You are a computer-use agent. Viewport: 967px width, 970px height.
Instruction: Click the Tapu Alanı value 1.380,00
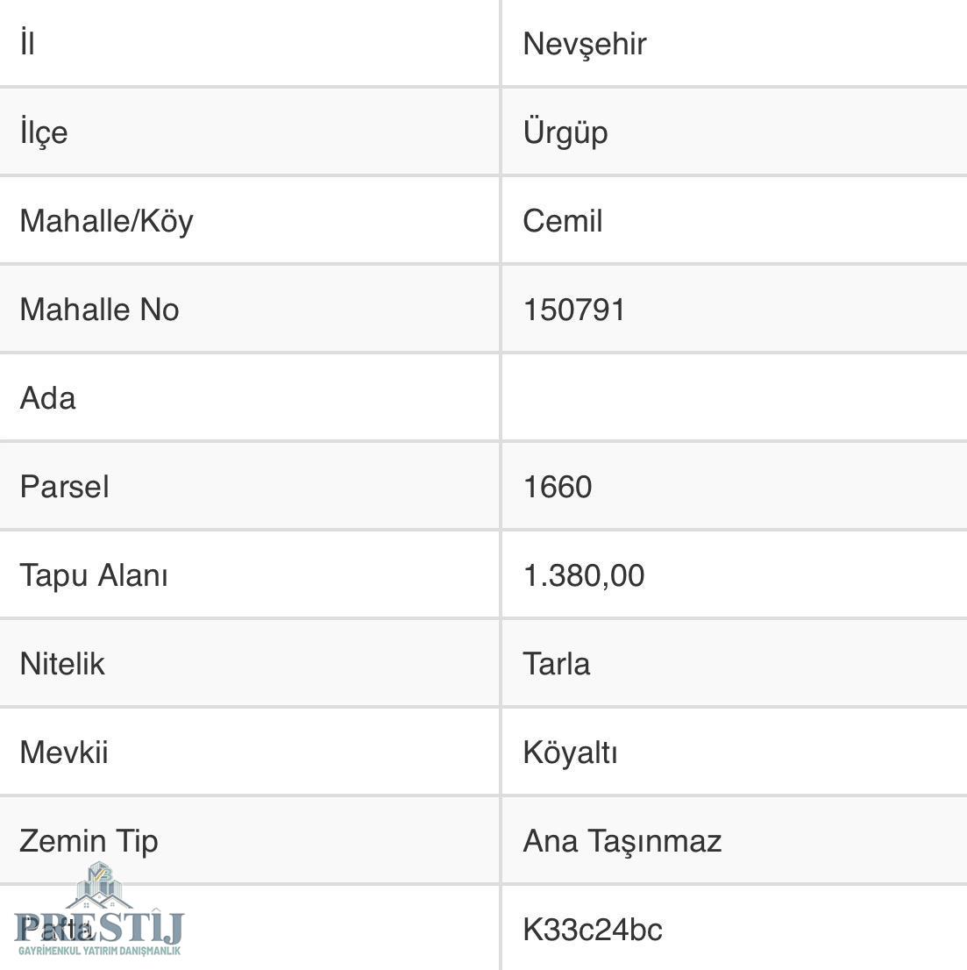584,575
